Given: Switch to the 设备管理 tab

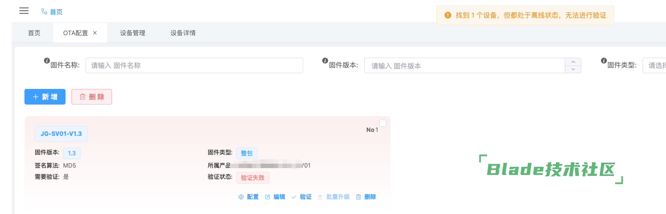Looking at the screenshot, I should click(x=133, y=33).
